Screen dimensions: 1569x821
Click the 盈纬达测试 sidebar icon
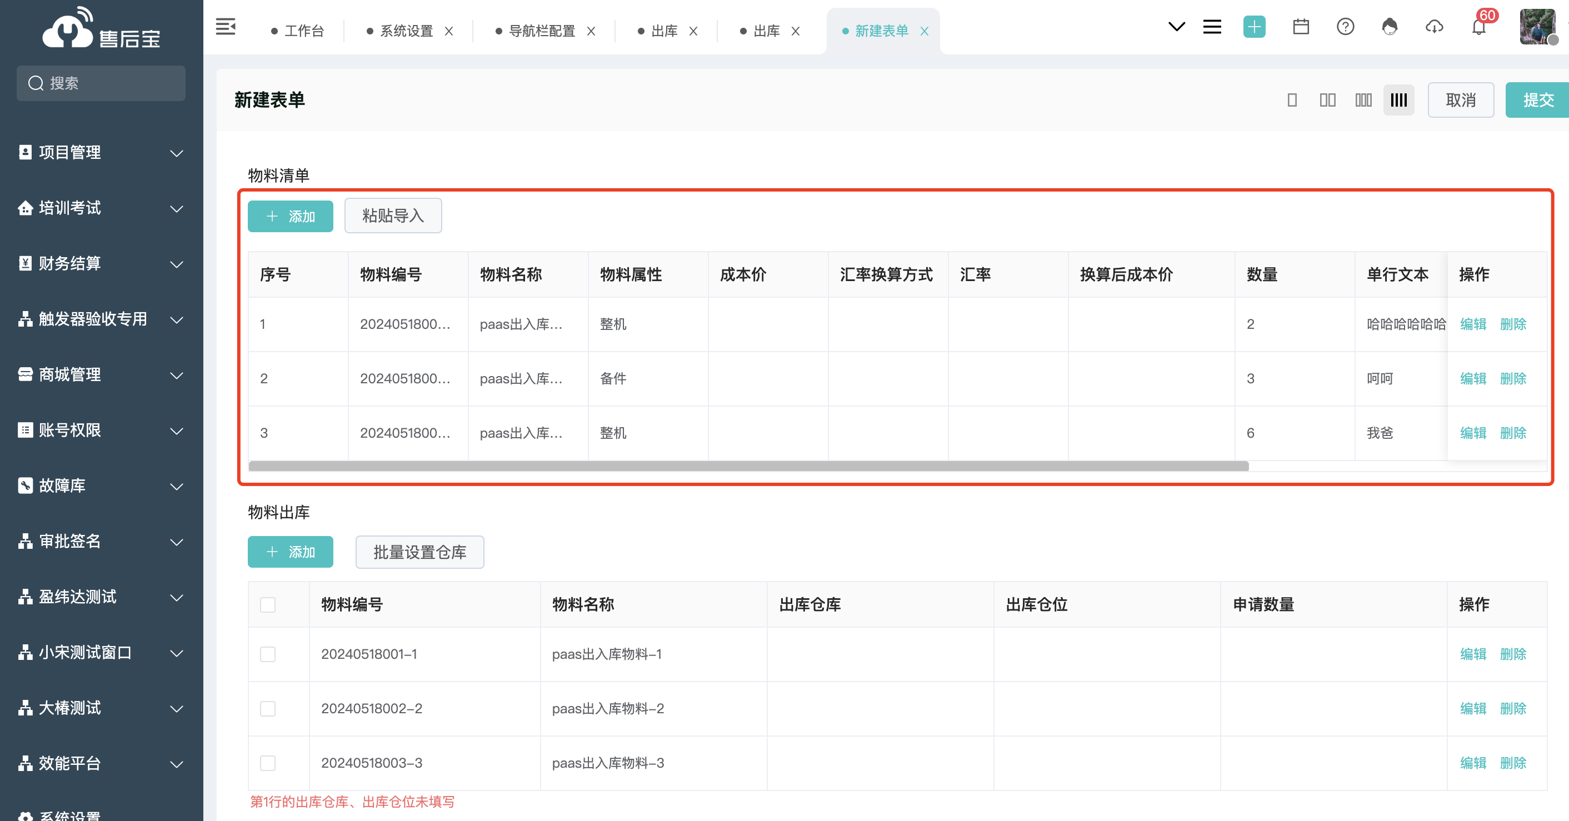pos(25,597)
